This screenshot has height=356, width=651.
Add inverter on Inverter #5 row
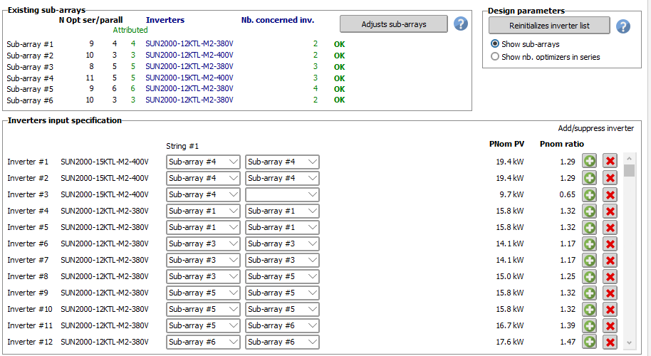[589, 227]
